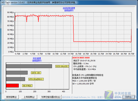Screen dimensions: 138x101
Task: Click the CPU 占用率: 0% (+/- 2%) line
Action: tap(85, 66)
